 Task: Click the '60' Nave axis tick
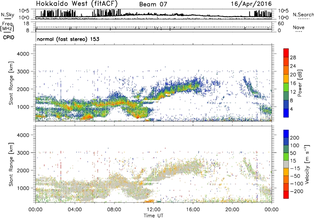[281, 24]
